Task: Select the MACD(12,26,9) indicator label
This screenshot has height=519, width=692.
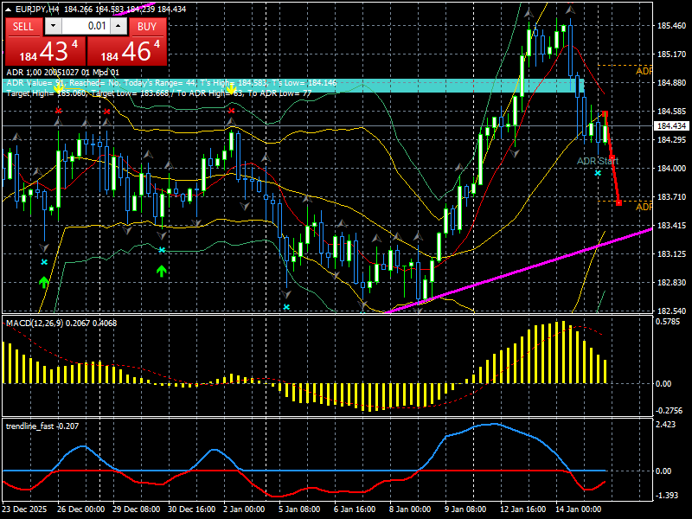Action: point(61,324)
